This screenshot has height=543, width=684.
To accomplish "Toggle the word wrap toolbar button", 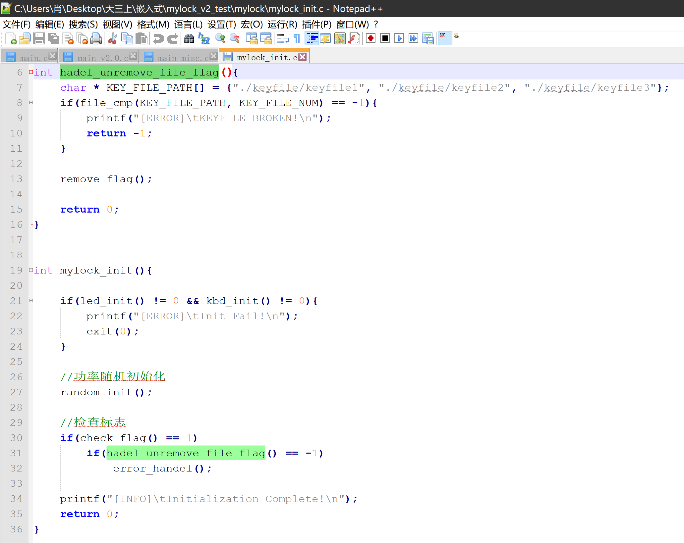I will point(283,39).
